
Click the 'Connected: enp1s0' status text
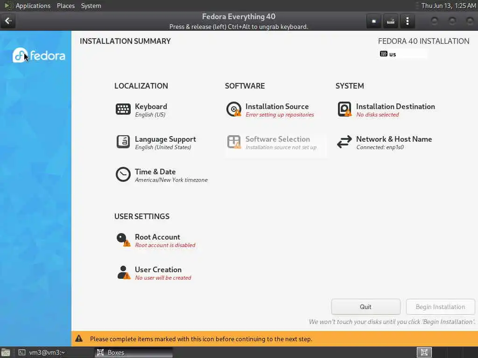[380, 147]
